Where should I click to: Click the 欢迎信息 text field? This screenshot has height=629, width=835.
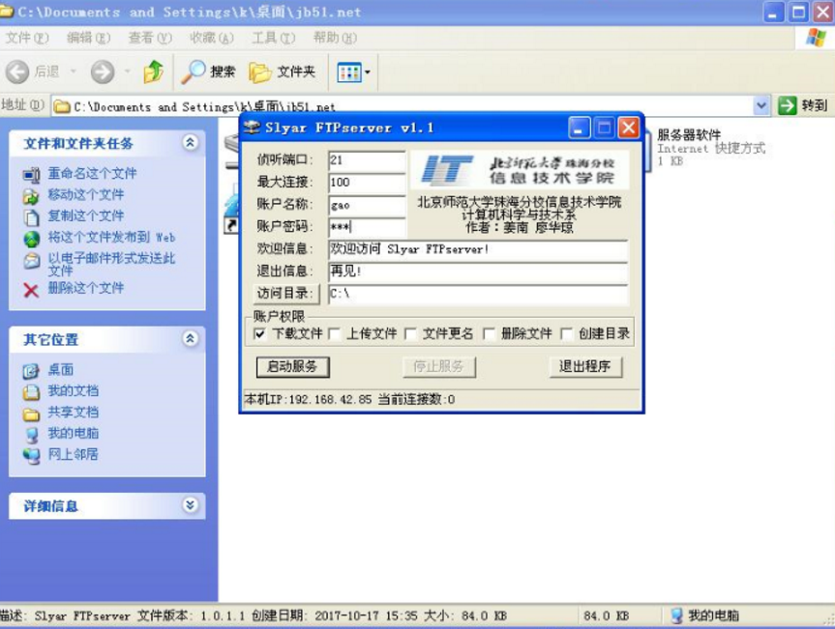pyautogui.click(x=478, y=249)
